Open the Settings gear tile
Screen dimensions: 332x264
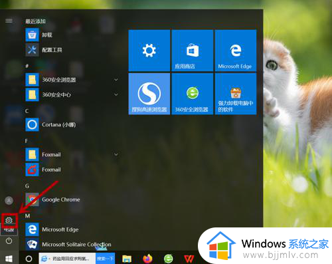click(149, 51)
